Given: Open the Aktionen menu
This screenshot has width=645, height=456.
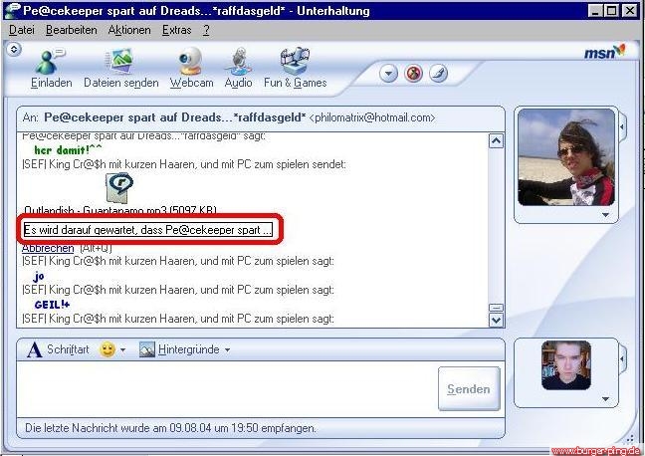Looking at the screenshot, I should tap(129, 30).
